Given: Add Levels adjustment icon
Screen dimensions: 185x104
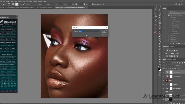Looking at the screenshot, I should 170,51.
